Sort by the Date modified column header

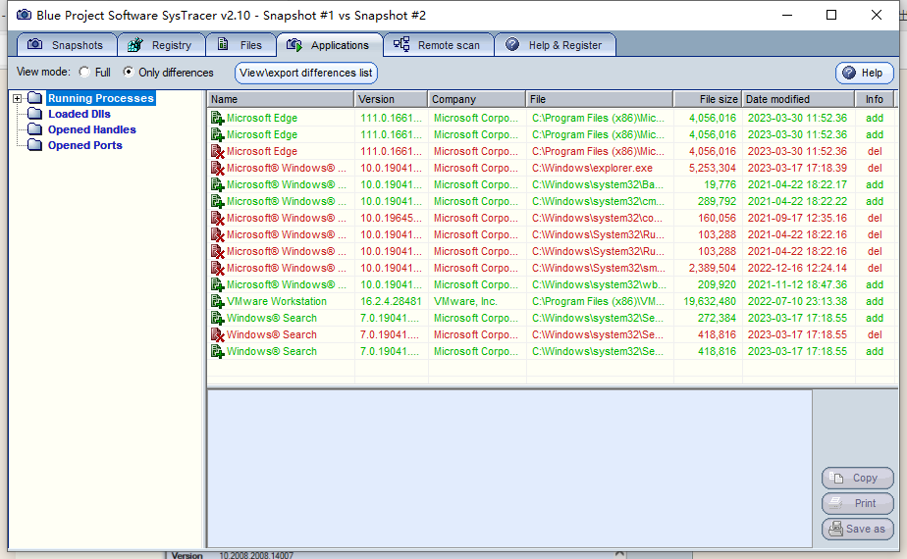[x=798, y=99]
